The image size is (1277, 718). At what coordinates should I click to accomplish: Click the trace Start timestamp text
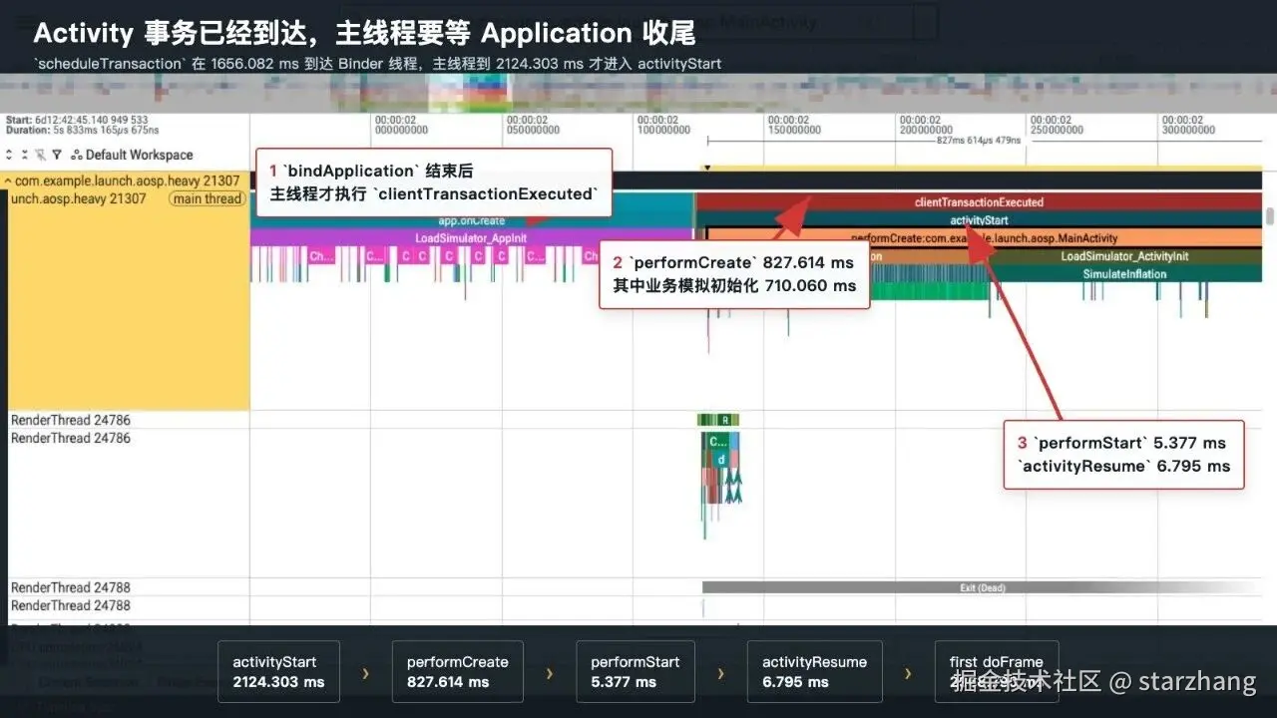pyautogui.click(x=77, y=120)
